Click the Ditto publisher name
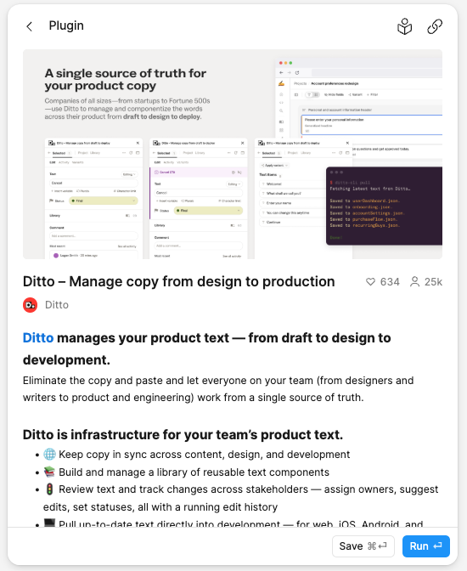The height and width of the screenshot is (571, 467). (x=57, y=305)
